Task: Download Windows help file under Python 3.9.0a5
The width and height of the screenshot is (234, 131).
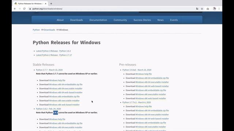Action: 144,74
